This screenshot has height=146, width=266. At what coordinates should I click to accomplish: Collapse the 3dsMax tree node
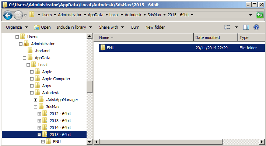pyautogui.click(x=35, y=107)
